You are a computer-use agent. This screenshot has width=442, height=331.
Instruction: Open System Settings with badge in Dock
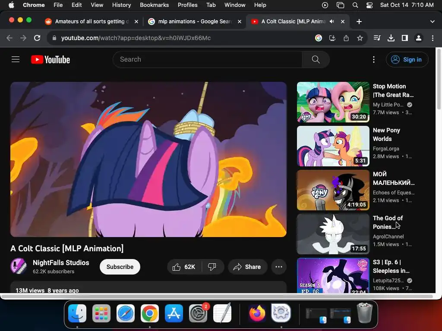[198, 313]
